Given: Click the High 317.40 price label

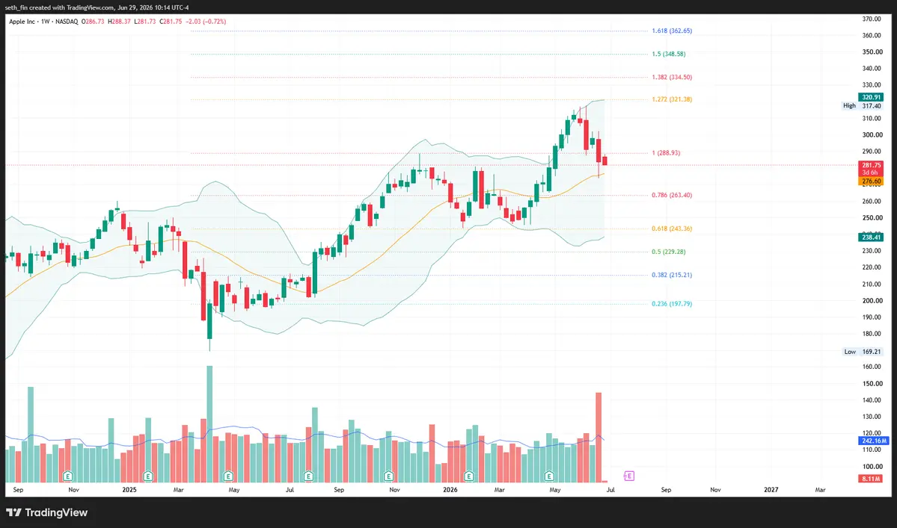Looking at the screenshot, I should 863,105.
